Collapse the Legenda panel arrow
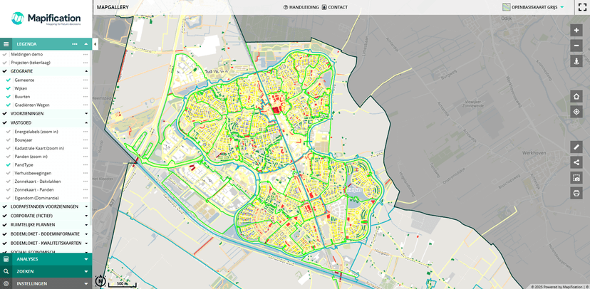Screen dimensions: 590x289 [x=86, y=44]
